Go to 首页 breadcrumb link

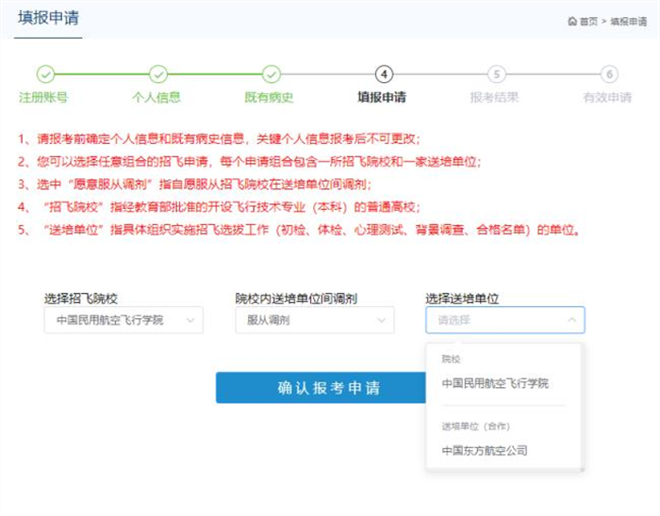coord(588,22)
